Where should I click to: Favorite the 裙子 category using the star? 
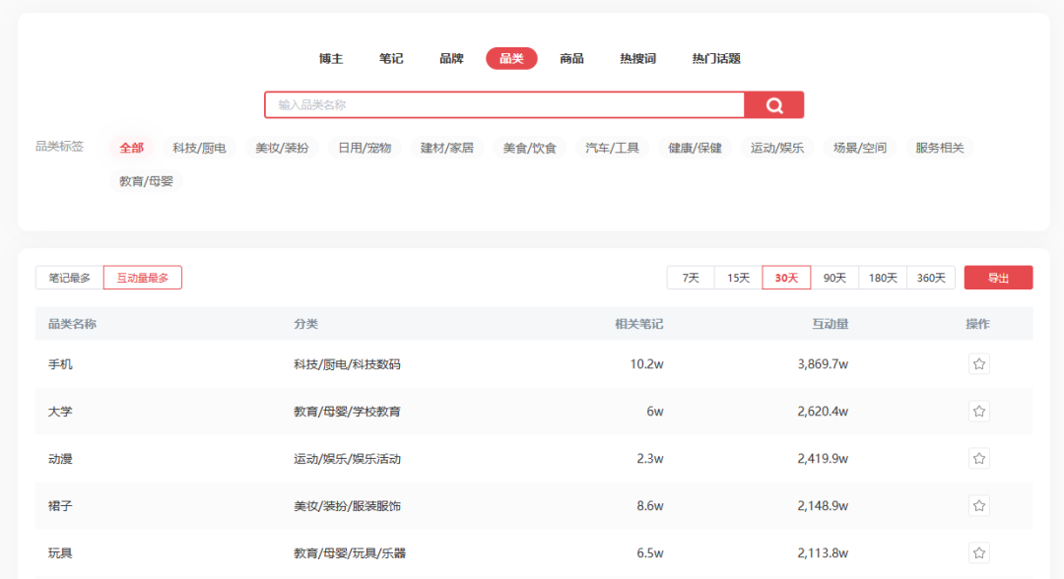pos(978,505)
